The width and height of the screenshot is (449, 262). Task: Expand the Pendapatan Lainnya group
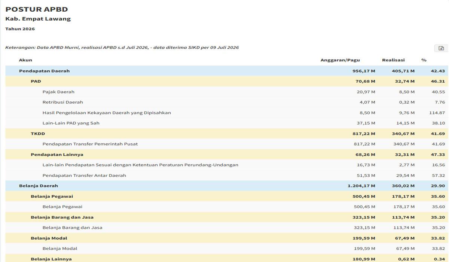coord(227,155)
